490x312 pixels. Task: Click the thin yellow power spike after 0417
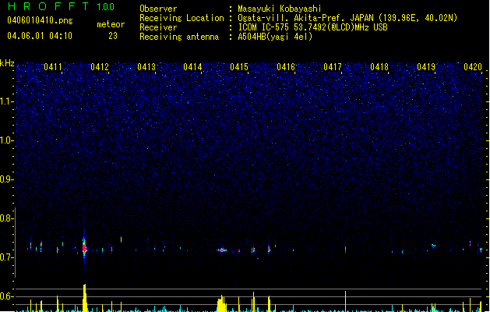coord(345,301)
